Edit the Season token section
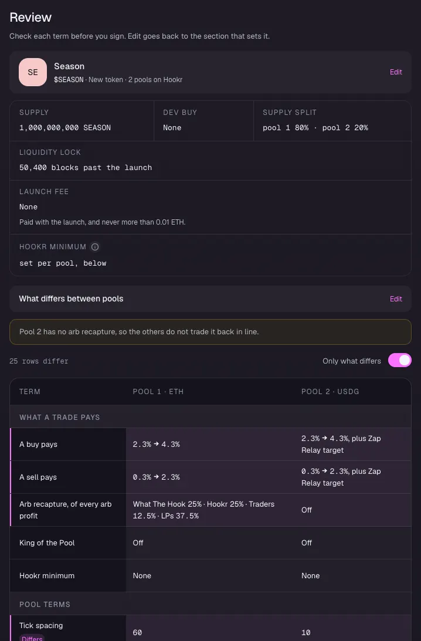 point(396,72)
